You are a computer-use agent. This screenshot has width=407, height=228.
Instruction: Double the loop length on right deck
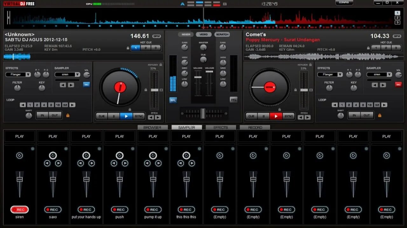point(384,105)
